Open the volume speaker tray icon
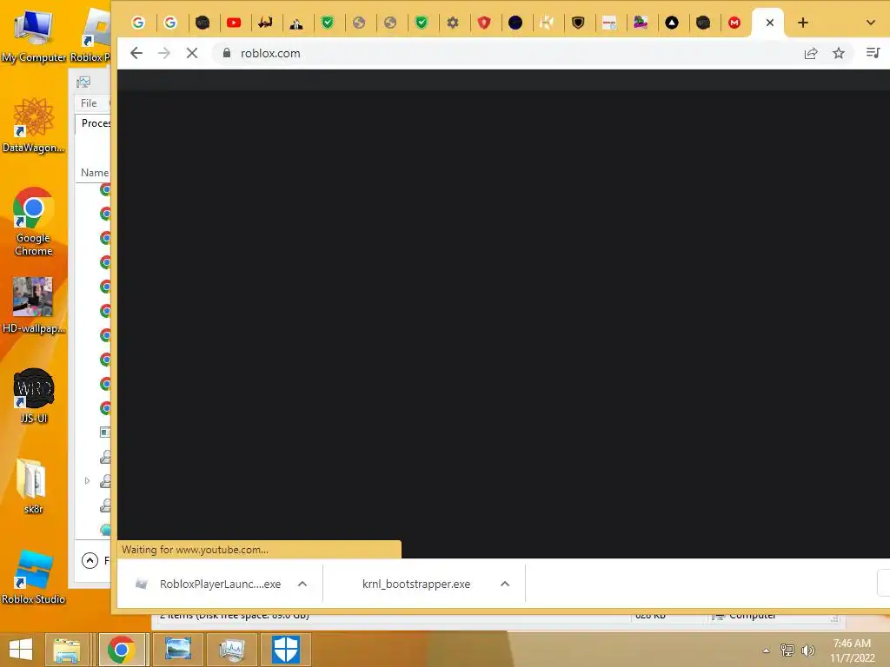This screenshot has width=890, height=667. coord(807,650)
